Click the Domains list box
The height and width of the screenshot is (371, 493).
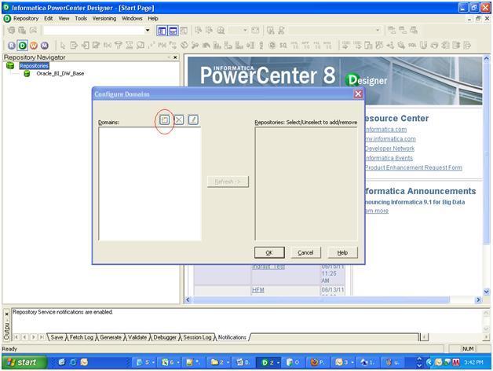[150, 184]
